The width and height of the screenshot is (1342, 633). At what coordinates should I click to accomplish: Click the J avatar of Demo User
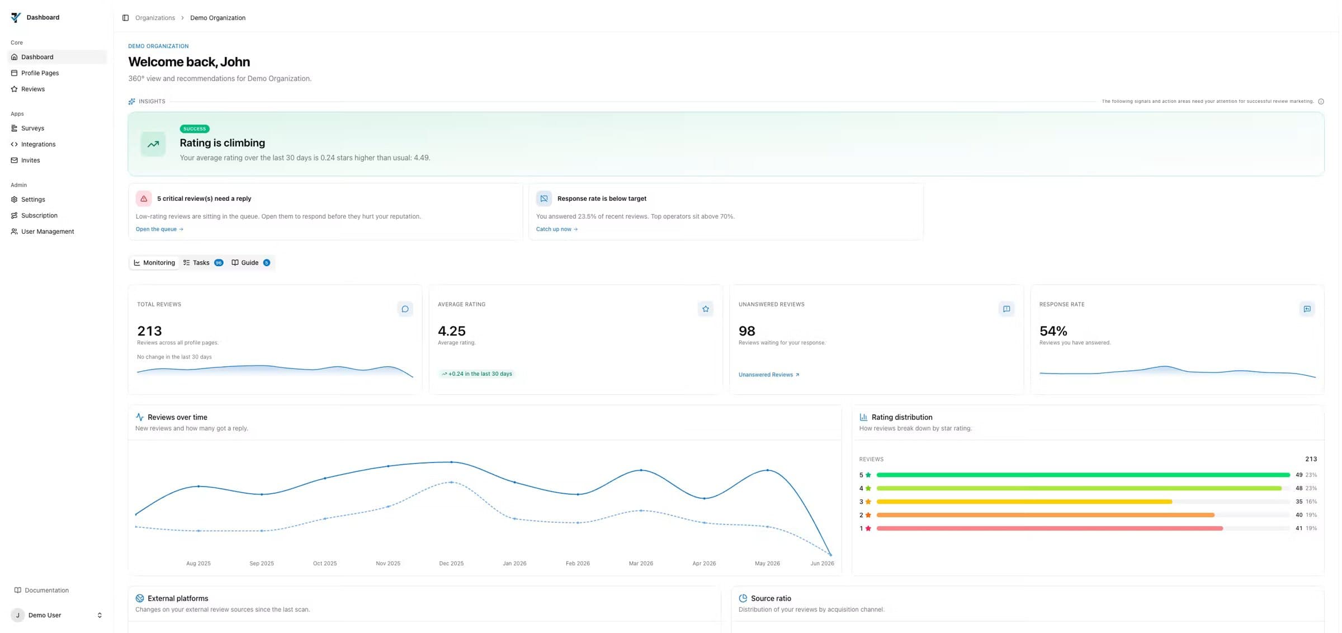[18, 615]
